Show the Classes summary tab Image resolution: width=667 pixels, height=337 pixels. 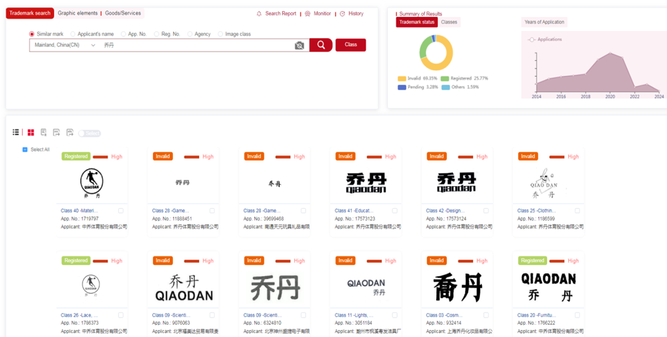point(449,22)
